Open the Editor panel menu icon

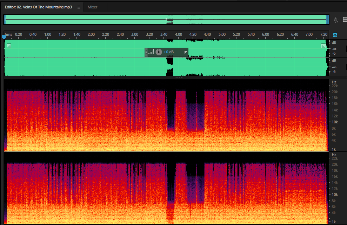pos(79,7)
